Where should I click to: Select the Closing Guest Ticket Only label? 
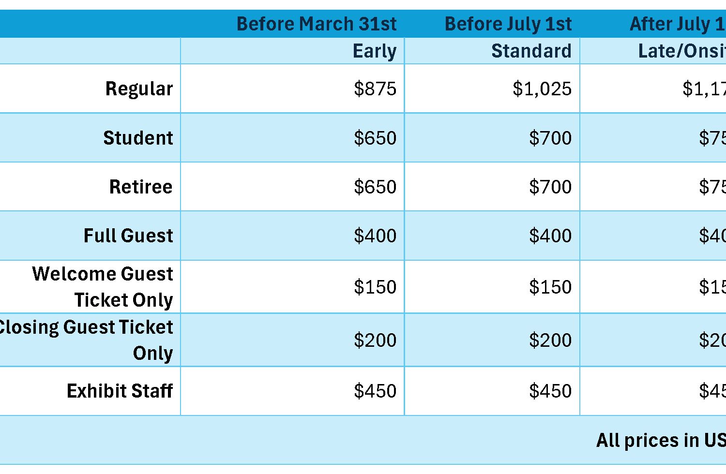click(87, 340)
